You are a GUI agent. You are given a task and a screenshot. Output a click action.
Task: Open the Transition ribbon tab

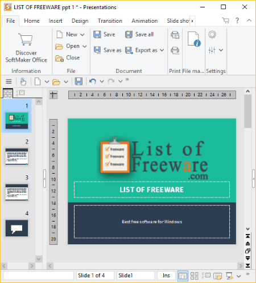click(x=110, y=21)
